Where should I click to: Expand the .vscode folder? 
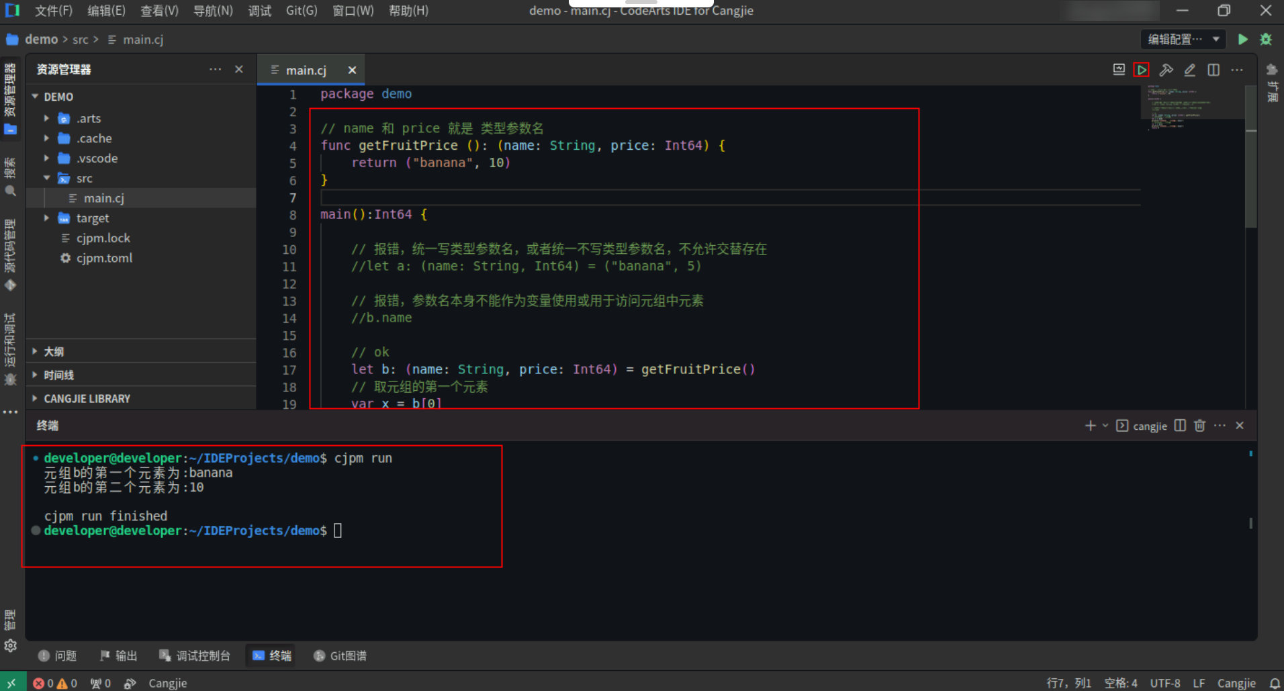click(46, 158)
